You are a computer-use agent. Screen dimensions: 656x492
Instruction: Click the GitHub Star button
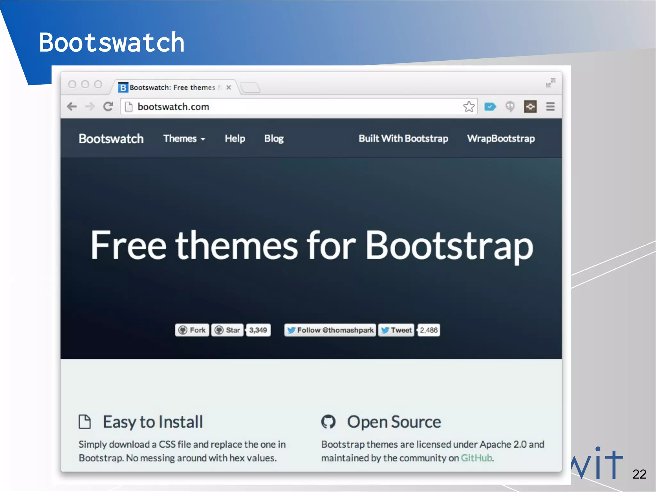click(x=227, y=330)
